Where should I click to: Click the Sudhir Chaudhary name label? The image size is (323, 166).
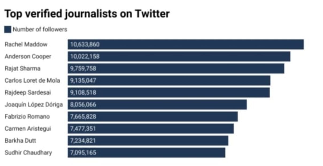coord(28,153)
